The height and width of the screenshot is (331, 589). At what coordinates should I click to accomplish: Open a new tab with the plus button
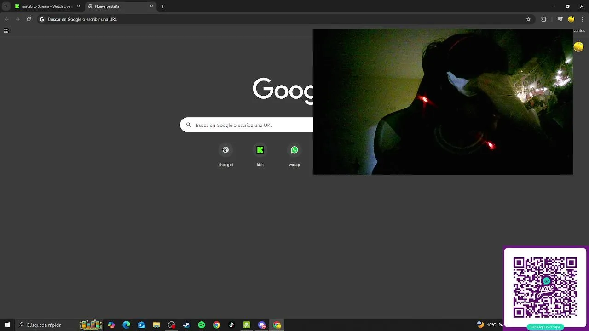(162, 6)
